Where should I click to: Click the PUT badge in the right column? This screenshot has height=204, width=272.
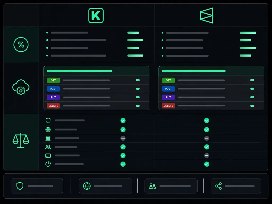coord(168,97)
